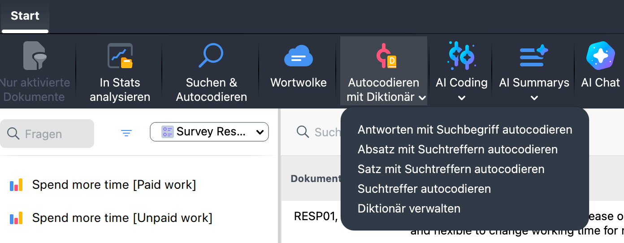Select Spend more time [Paid work] question

[114, 185]
